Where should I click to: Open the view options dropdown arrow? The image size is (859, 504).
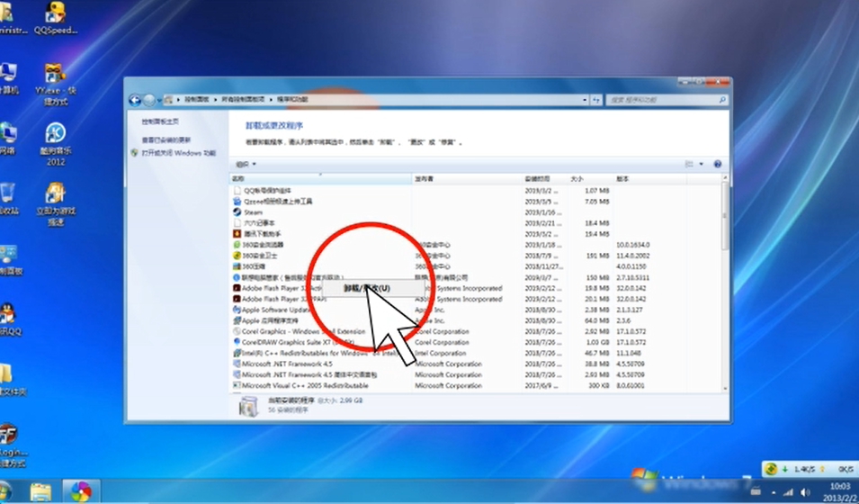point(702,164)
